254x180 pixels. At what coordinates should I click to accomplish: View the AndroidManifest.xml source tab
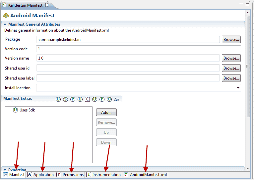(x=145, y=175)
